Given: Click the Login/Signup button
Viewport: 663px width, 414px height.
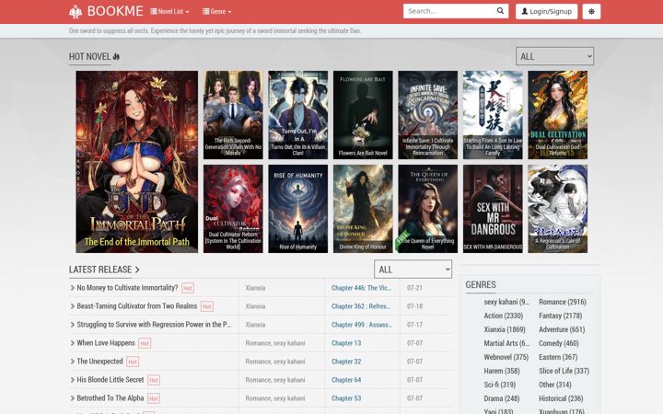Looking at the screenshot, I should (547, 11).
